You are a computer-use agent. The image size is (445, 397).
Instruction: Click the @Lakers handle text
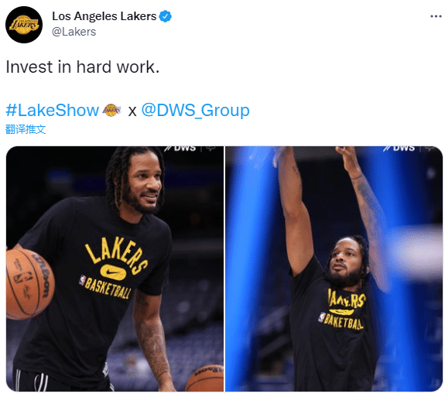[74, 32]
